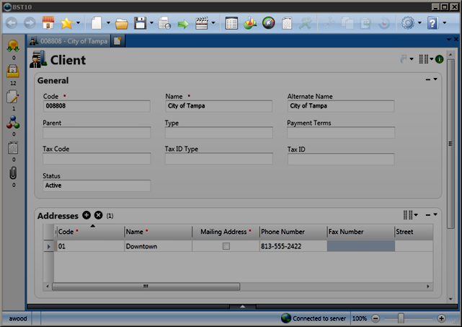
Task: Open the Save dropdown arrow
Action: pos(151,23)
